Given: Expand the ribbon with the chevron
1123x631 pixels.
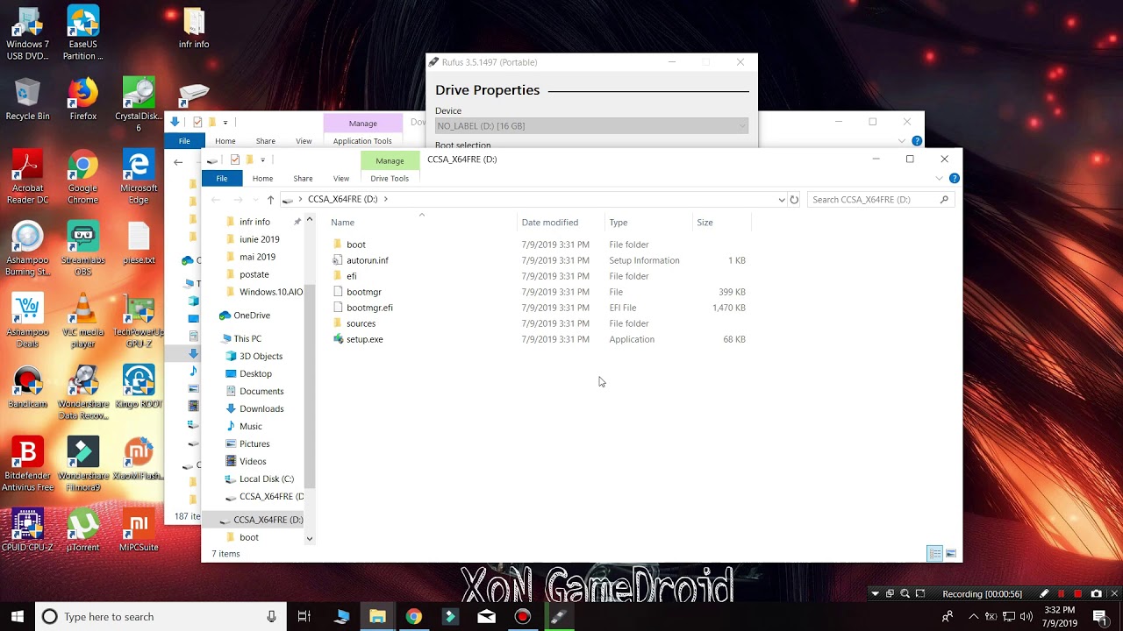Looking at the screenshot, I should (939, 178).
